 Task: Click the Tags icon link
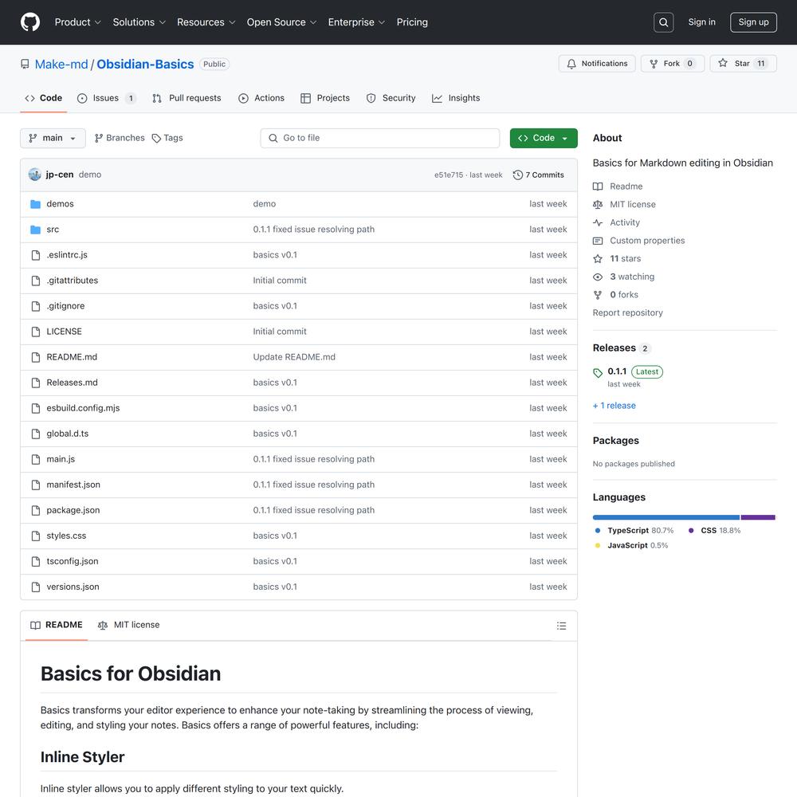click(167, 138)
